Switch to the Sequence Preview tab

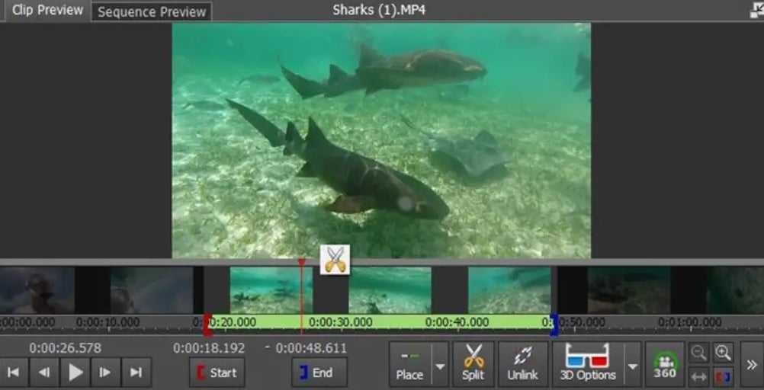click(151, 11)
